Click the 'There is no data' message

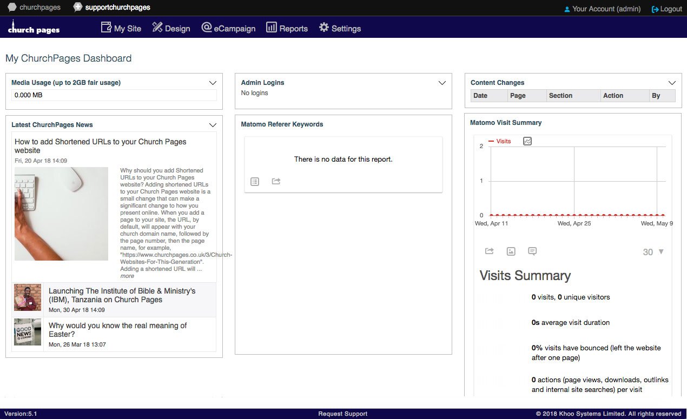343,159
